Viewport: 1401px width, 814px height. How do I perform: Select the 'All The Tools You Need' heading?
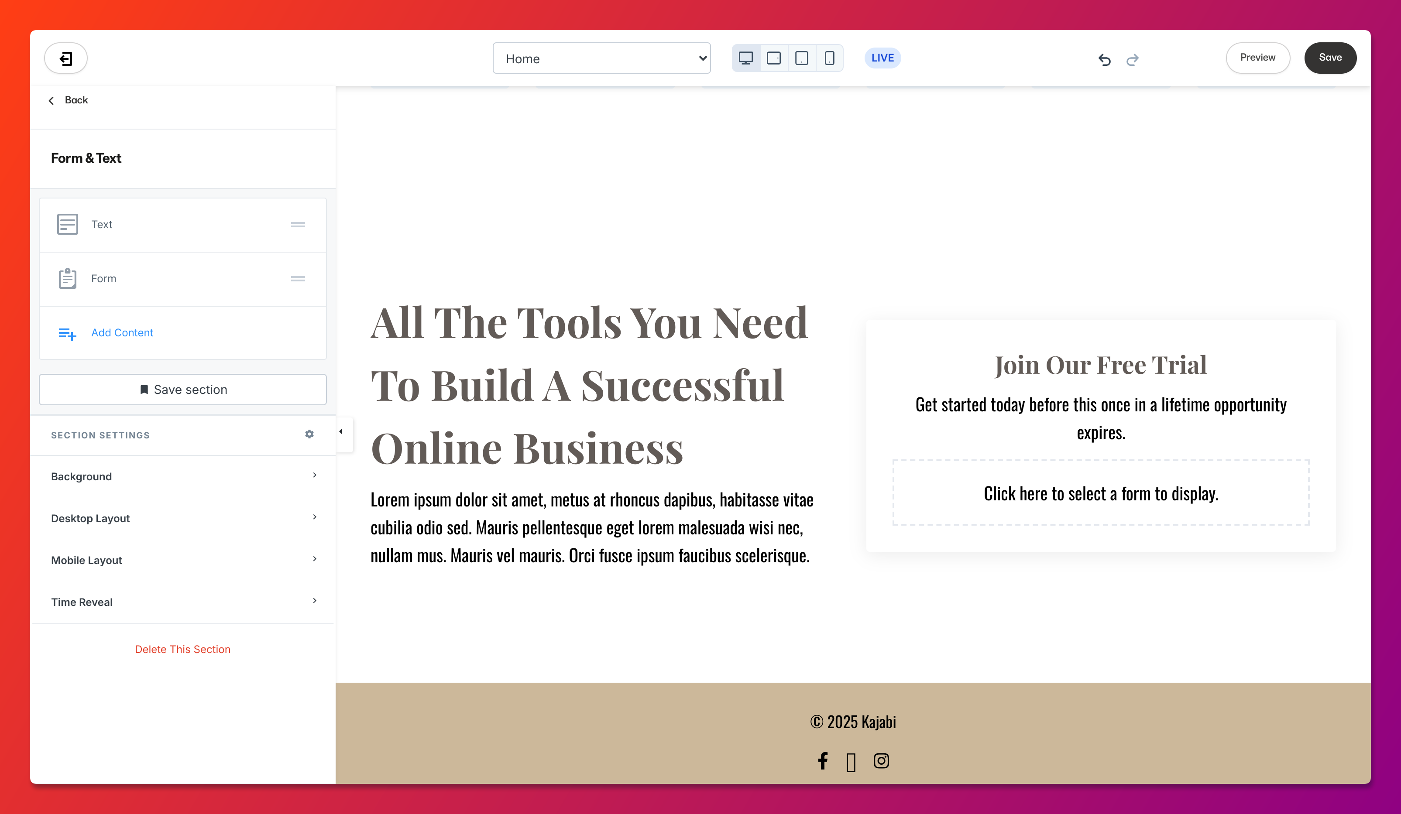click(589, 384)
